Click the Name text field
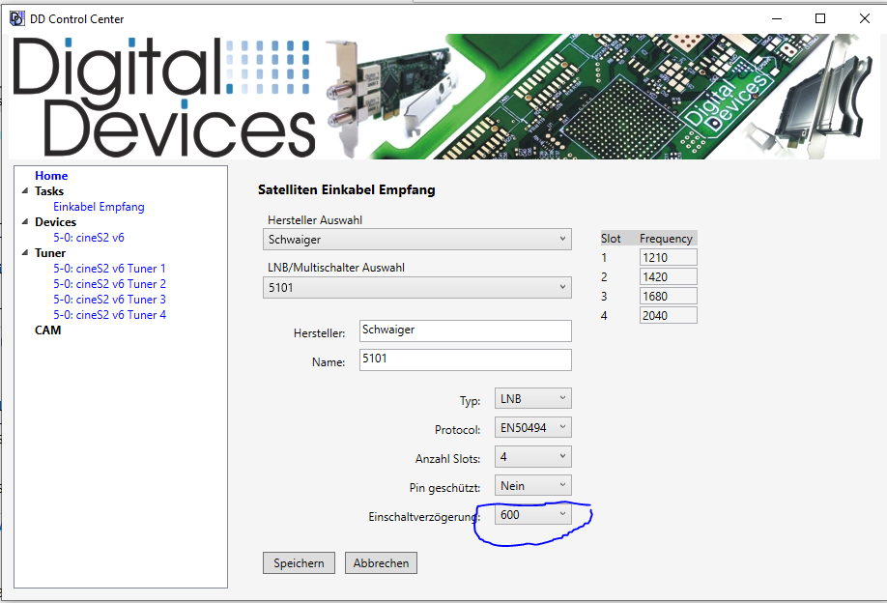 [x=465, y=359]
